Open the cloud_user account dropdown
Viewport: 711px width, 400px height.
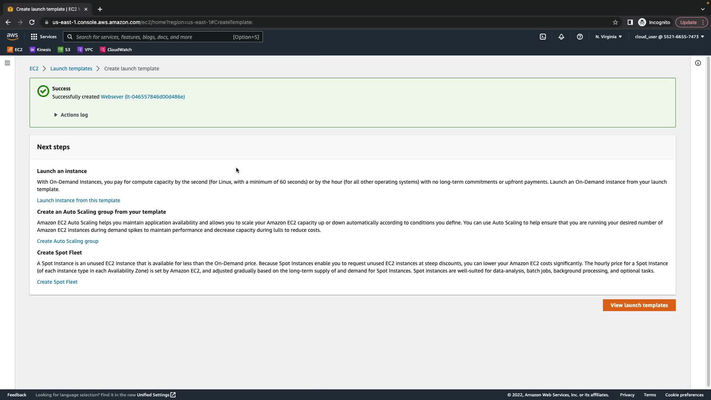(669, 37)
